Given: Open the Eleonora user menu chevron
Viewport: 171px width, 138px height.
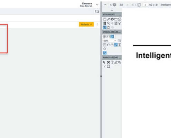Looking at the screenshot, I should coord(97,5).
